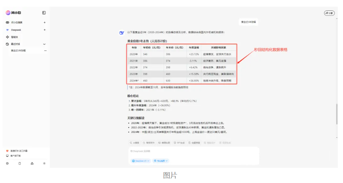Click the +36.95% table cell
The height and width of the screenshot is (183, 343).
pos(194,81)
